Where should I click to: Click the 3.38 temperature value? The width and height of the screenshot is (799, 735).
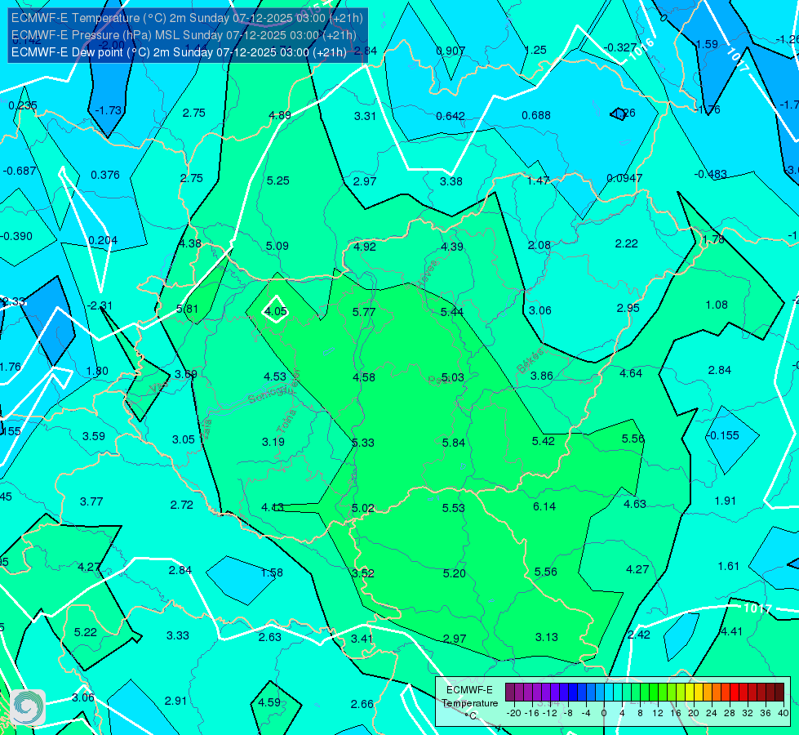(451, 181)
